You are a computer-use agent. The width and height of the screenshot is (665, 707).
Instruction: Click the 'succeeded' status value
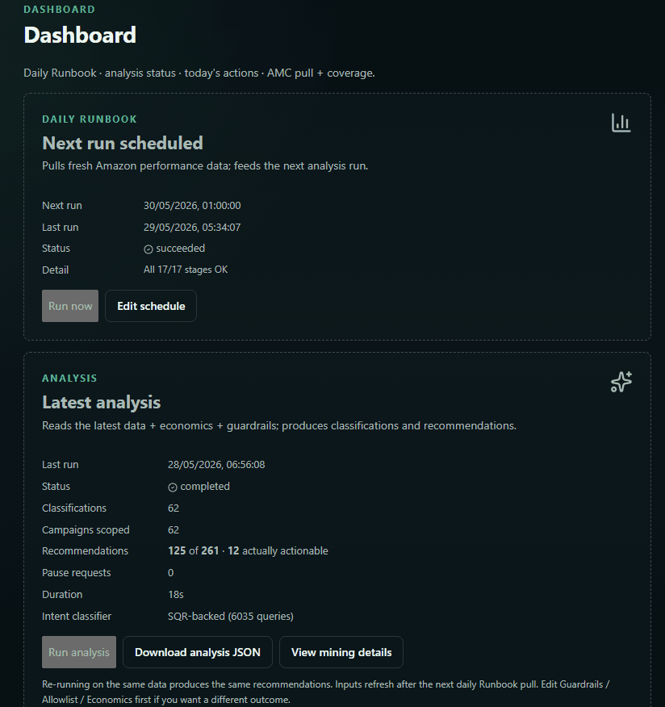point(180,249)
